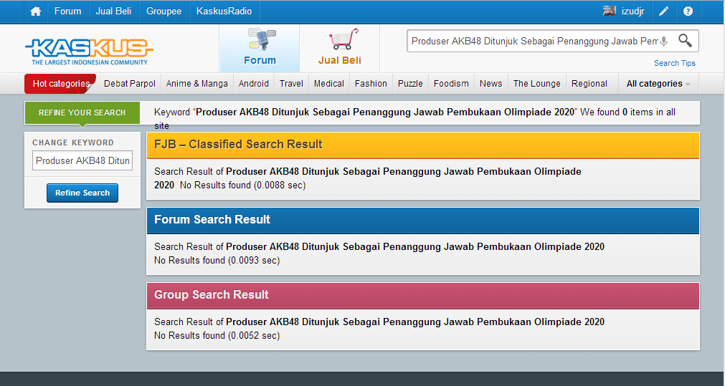Click 'We found 0 items in all' text
This screenshot has height=386, width=725.
pos(628,112)
